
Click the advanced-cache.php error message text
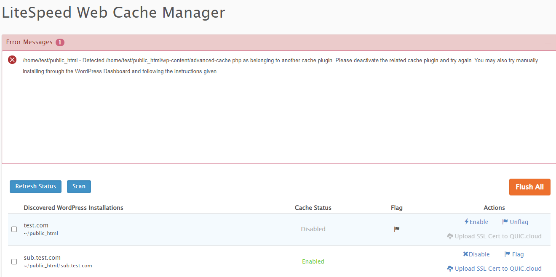[281, 66]
